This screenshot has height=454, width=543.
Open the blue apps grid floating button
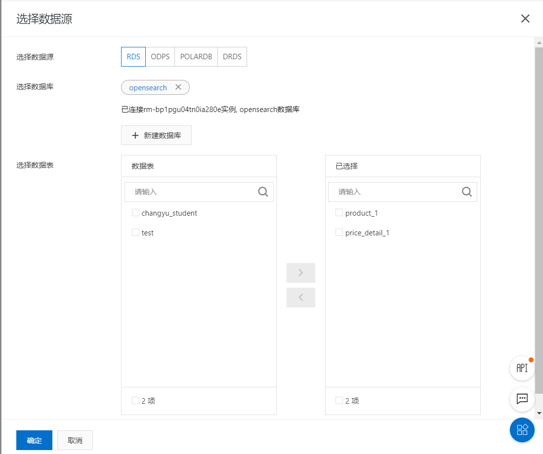522,430
